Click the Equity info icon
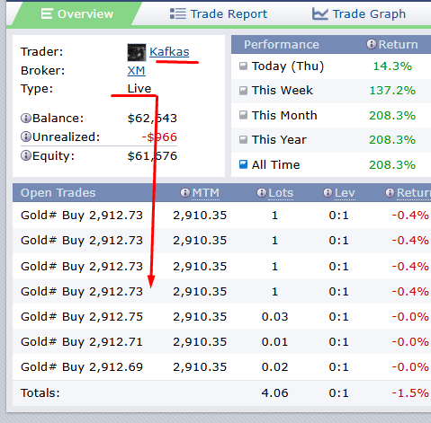The image size is (431, 423). (26, 155)
